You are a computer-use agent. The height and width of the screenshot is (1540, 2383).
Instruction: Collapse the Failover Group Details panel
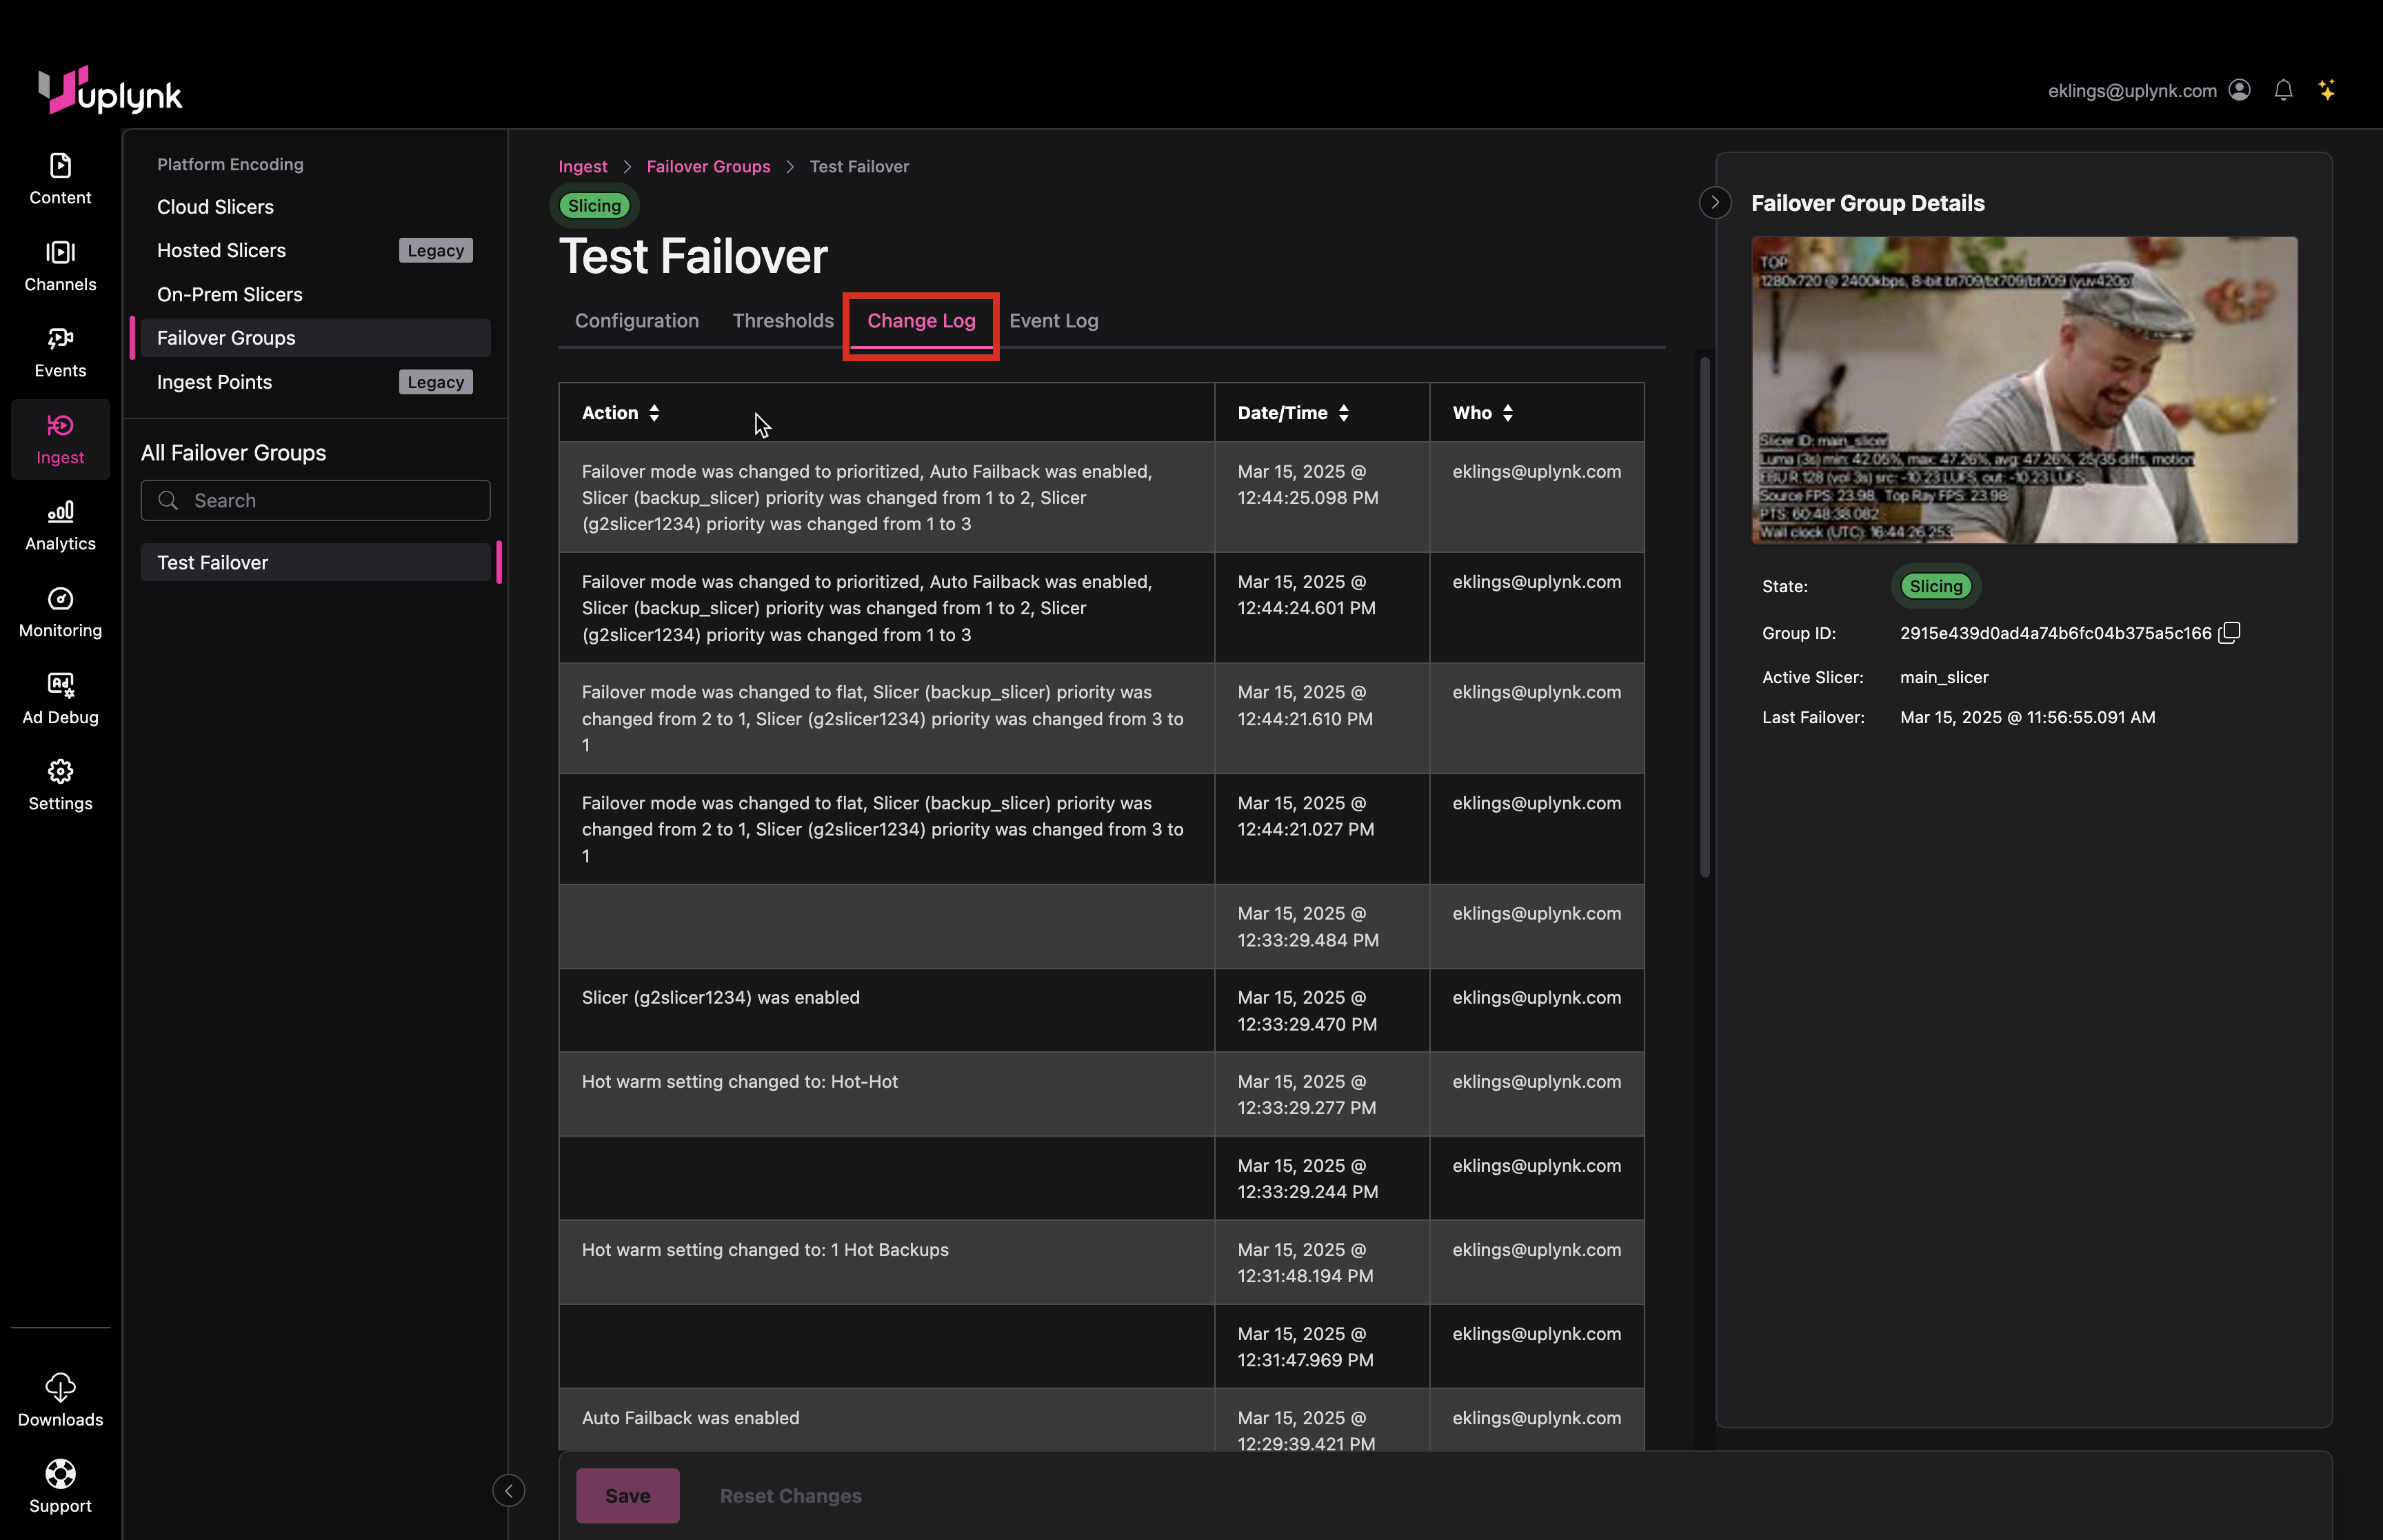pyautogui.click(x=1715, y=203)
